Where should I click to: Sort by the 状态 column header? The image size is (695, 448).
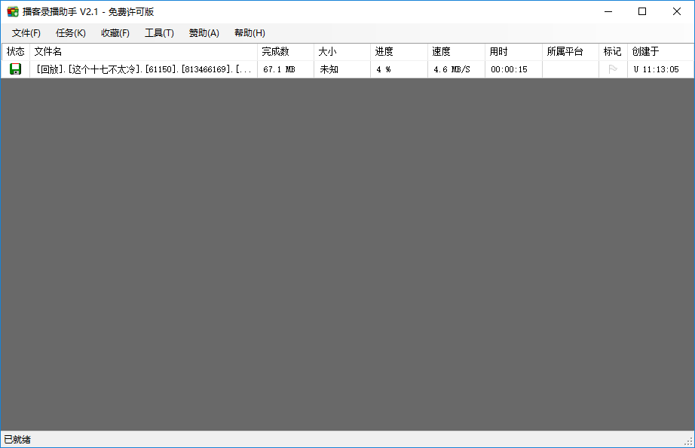pyautogui.click(x=16, y=52)
